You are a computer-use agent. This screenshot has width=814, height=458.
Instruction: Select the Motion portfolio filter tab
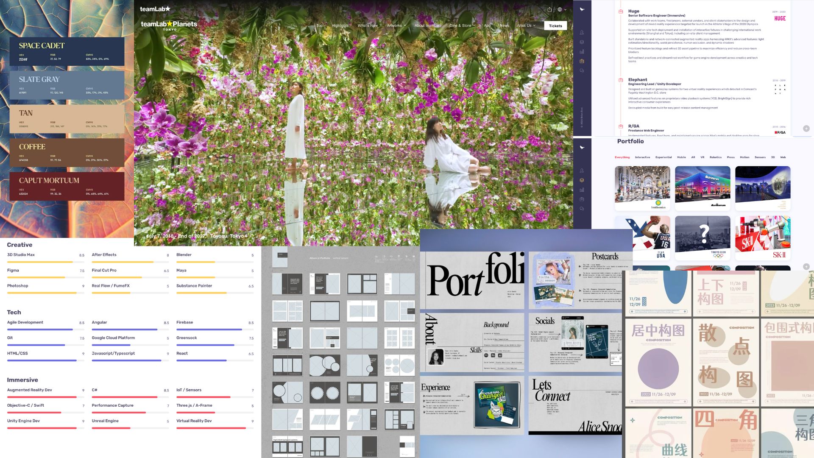click(x=744, y=157)
